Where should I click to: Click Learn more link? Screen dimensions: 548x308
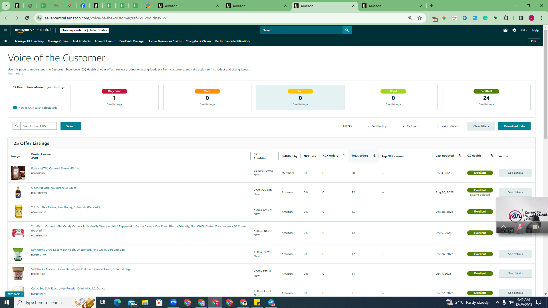click(15, 74)
